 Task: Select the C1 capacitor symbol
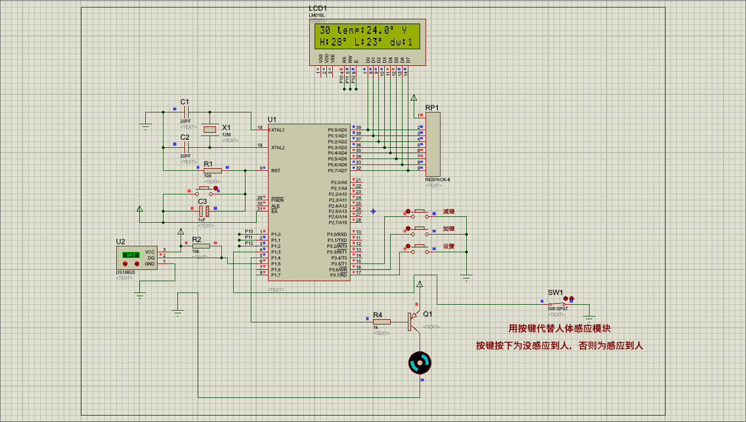point(186,112)
